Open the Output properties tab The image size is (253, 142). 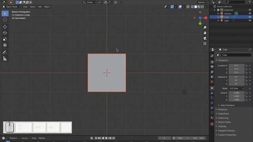pos(212,67)
